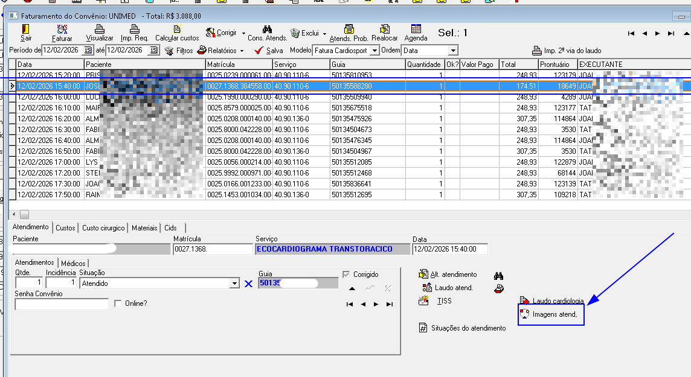Open Visualizar print preview
This screenshot has width=691, height=377.
[99, 30]
